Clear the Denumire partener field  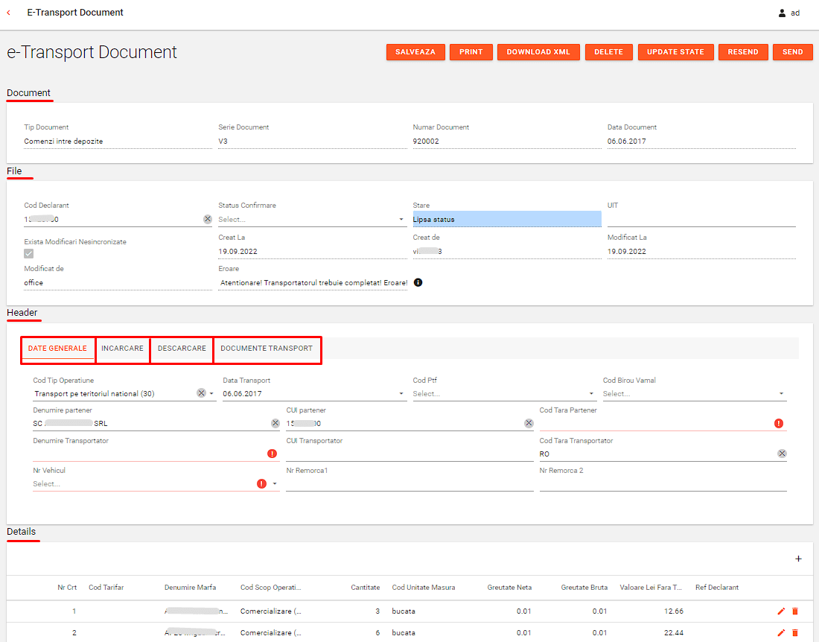click(275, 423)
